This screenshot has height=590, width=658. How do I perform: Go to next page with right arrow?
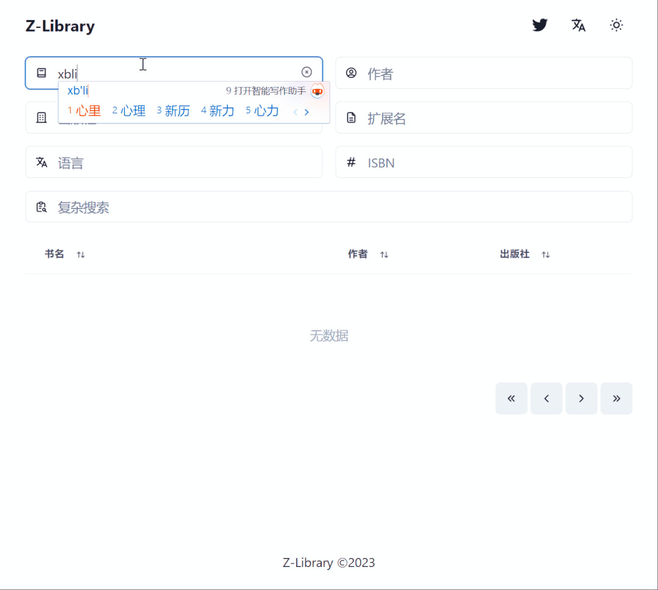point(581,399)
